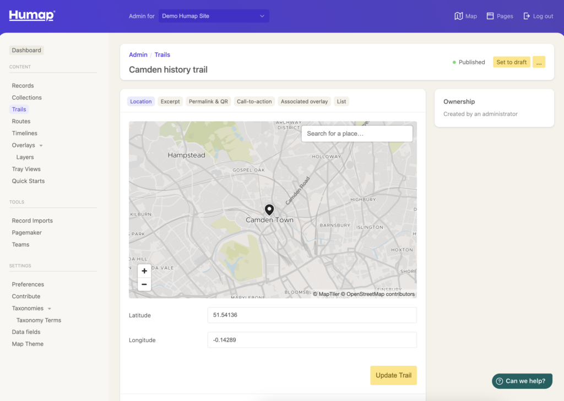564x401 pixels.
Task: Click the Humap logo
Action: click(x=32, y=15)
